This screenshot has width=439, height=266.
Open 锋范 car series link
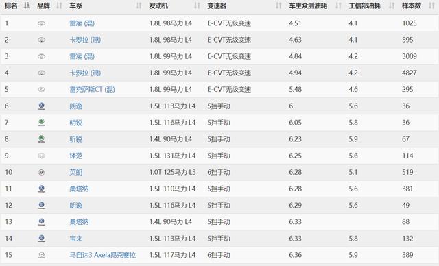coord(76,156)
